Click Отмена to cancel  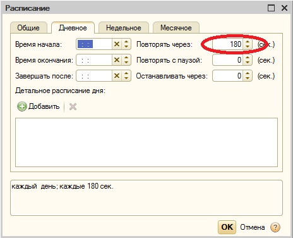point(253,227)
